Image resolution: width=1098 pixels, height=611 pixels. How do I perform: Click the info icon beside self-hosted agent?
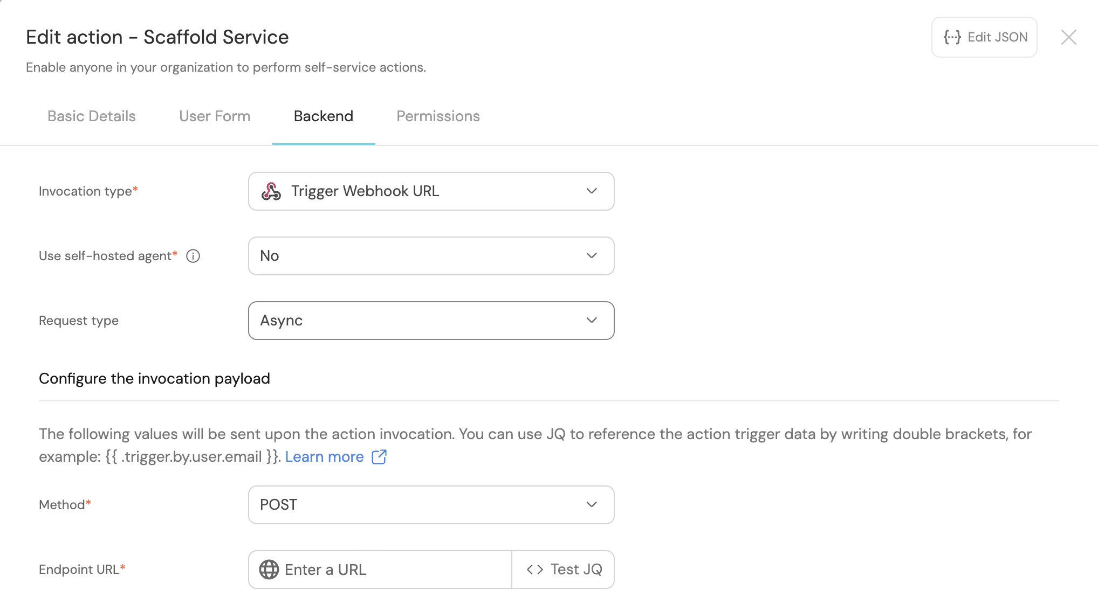point(193,256)
